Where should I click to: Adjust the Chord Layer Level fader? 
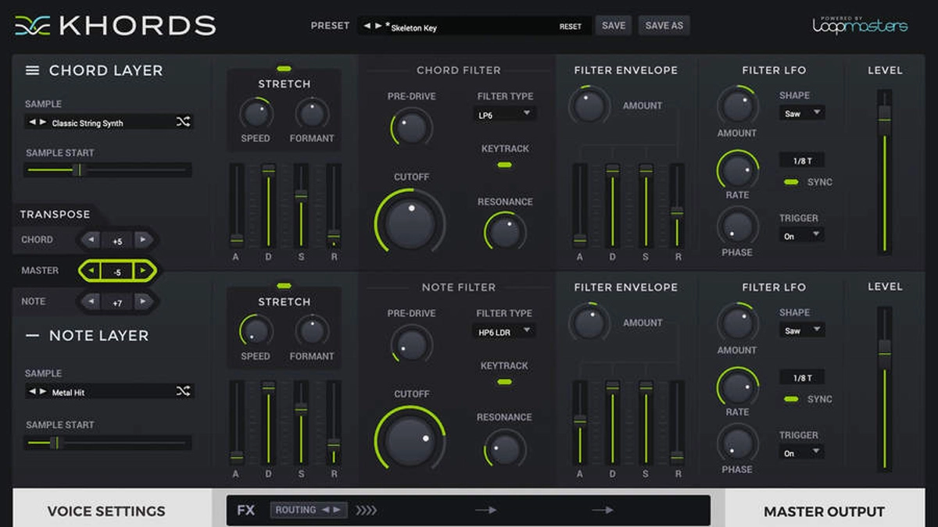pos(884,170)
